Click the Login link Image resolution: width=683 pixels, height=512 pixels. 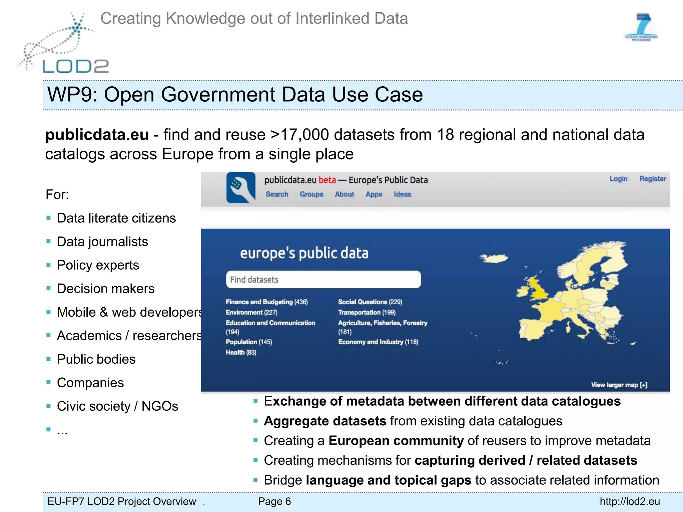pyautogui.click(x=619, y=179)
